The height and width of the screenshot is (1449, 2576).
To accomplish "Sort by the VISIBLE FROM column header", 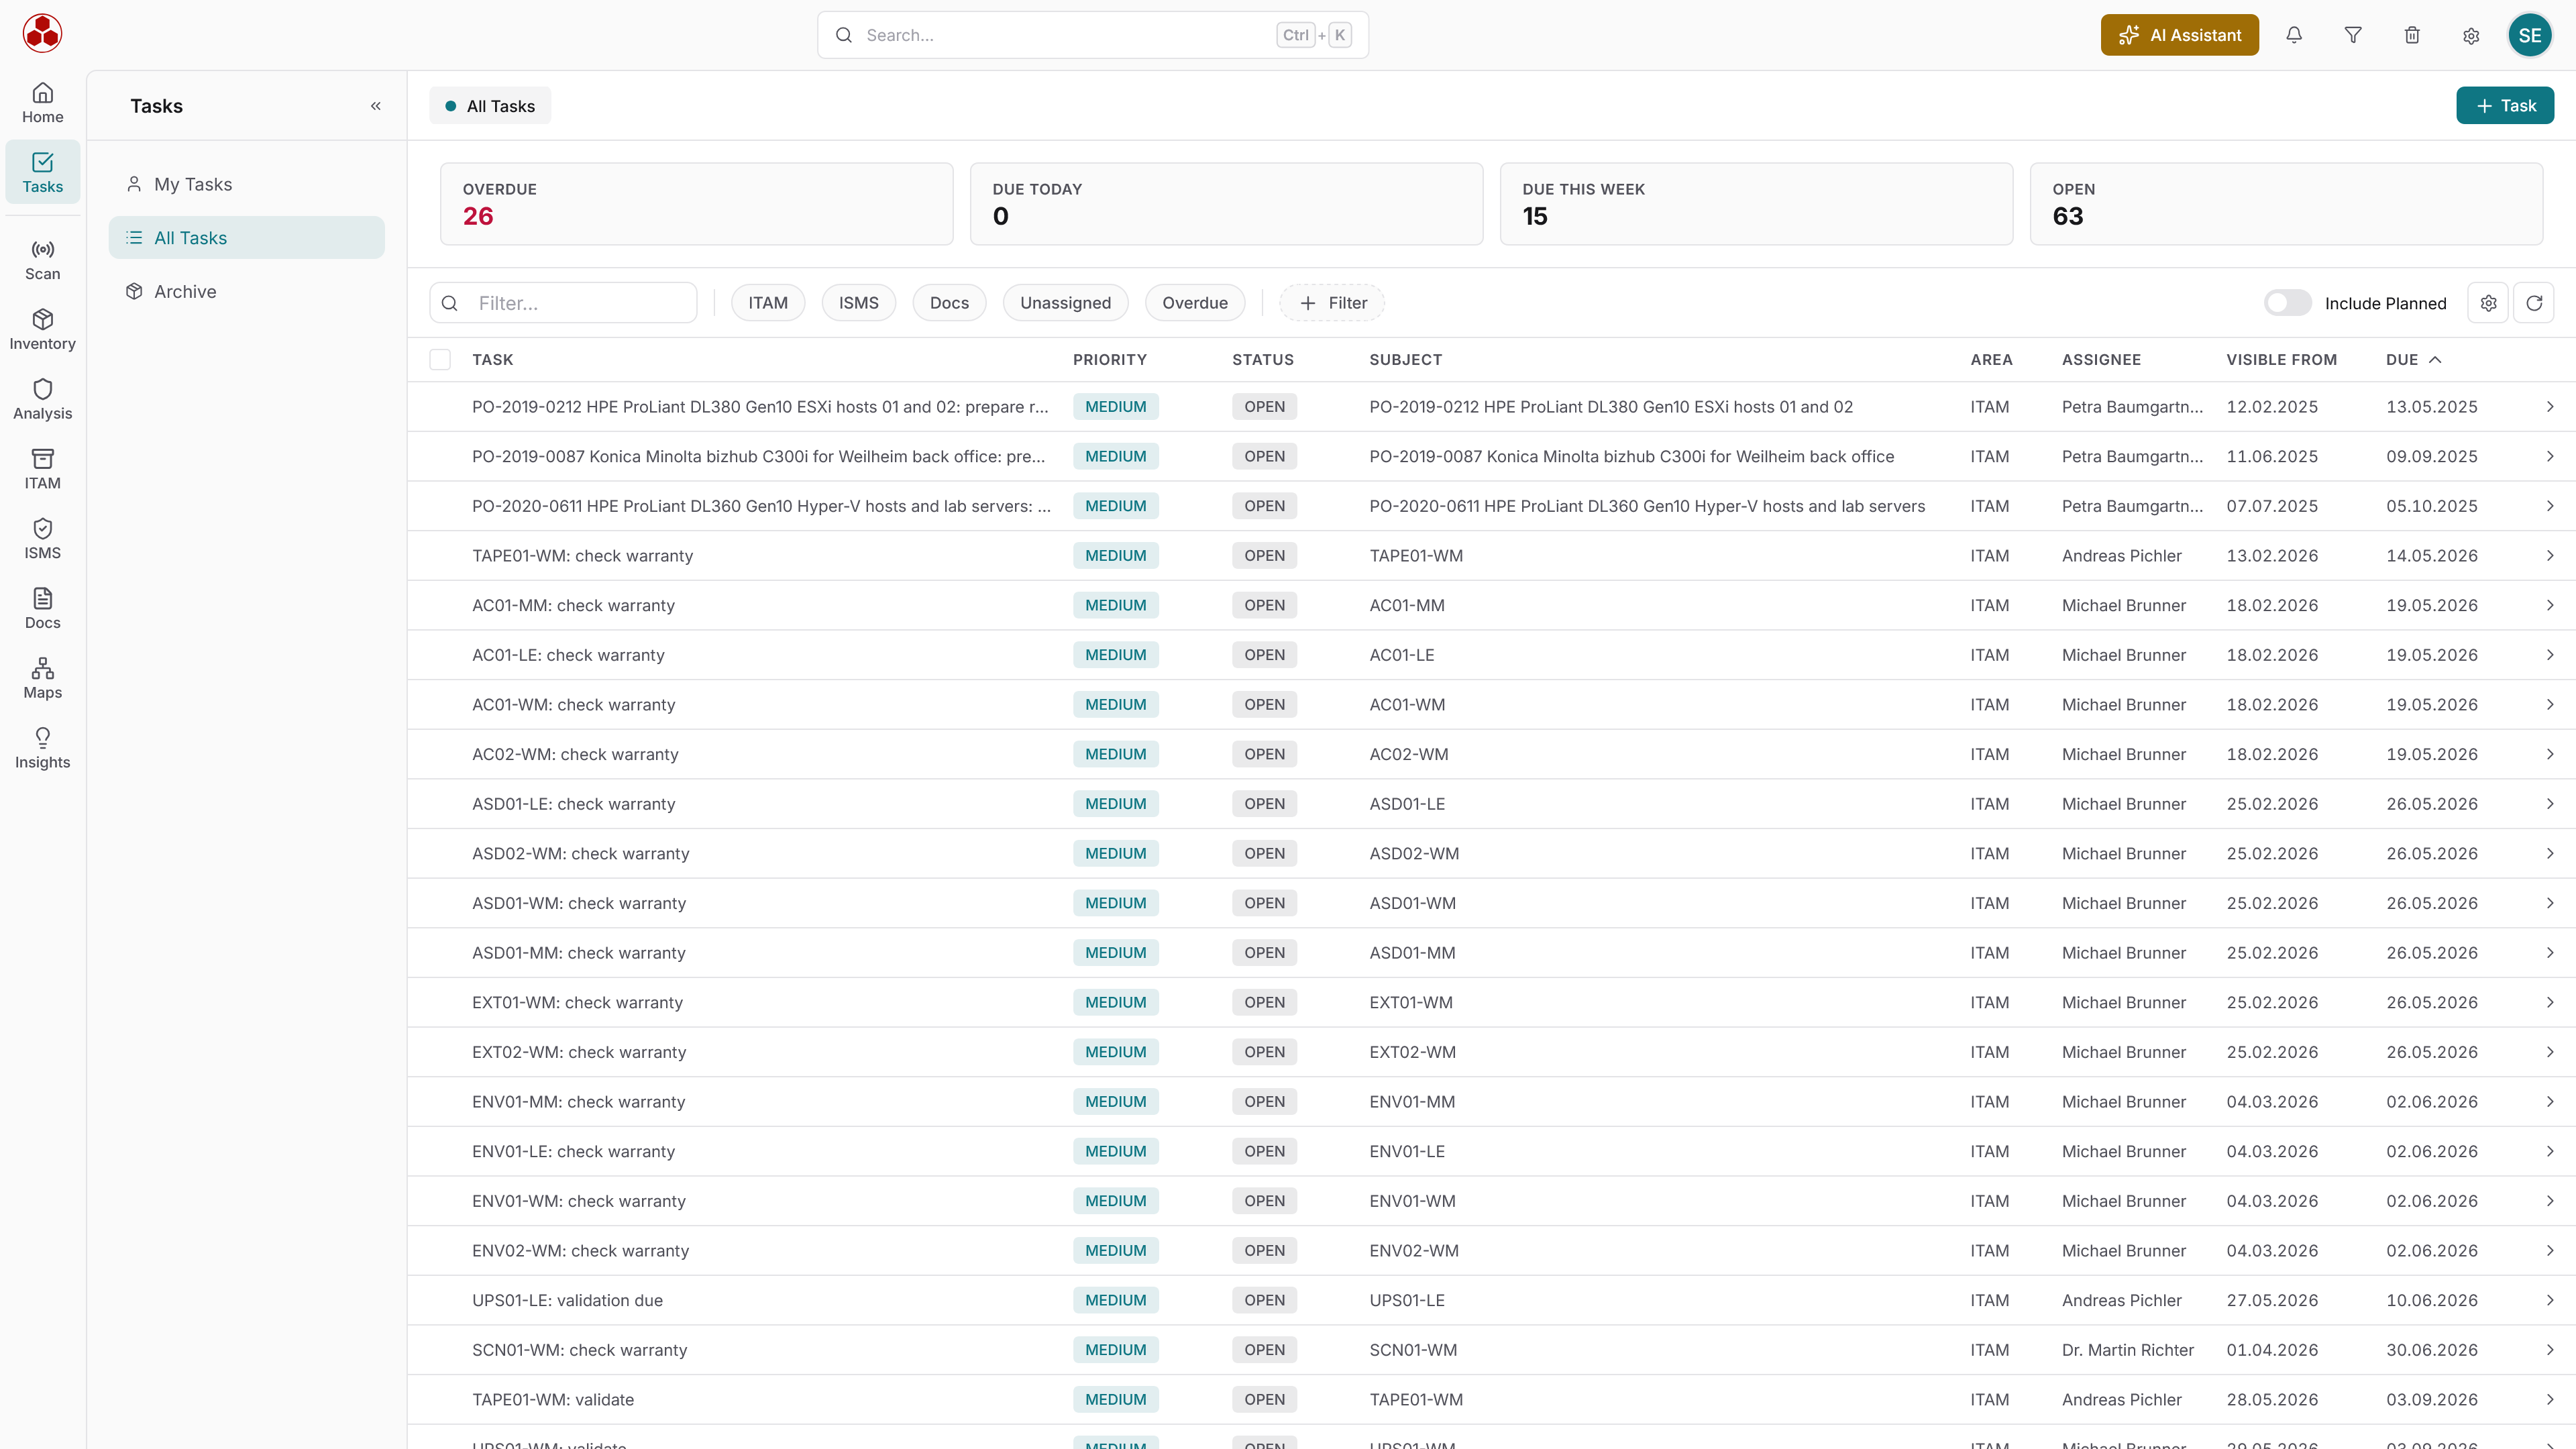I will 2281,359.
